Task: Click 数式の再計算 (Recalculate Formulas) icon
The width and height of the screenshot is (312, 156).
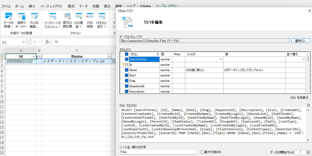Action: pos(67,20)
